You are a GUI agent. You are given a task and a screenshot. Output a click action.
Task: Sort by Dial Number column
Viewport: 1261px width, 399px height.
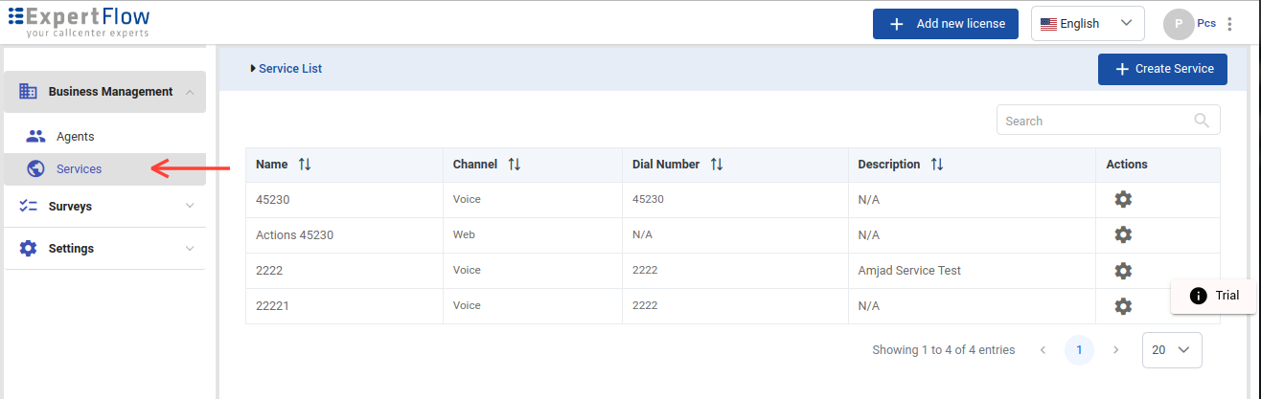[717, 165]
